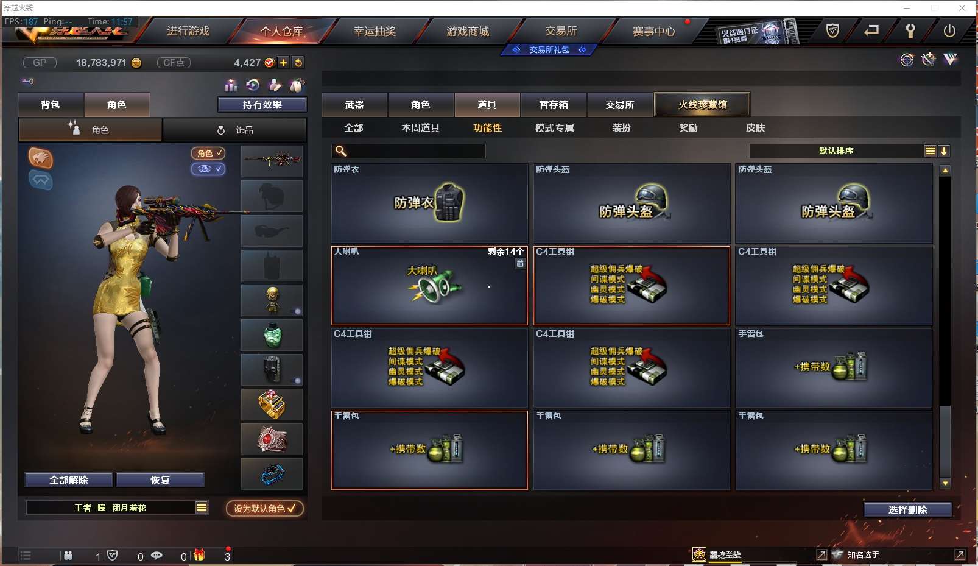Click 设为默认角色 checkmark button

pyautogui.click(x=265, y=508)
